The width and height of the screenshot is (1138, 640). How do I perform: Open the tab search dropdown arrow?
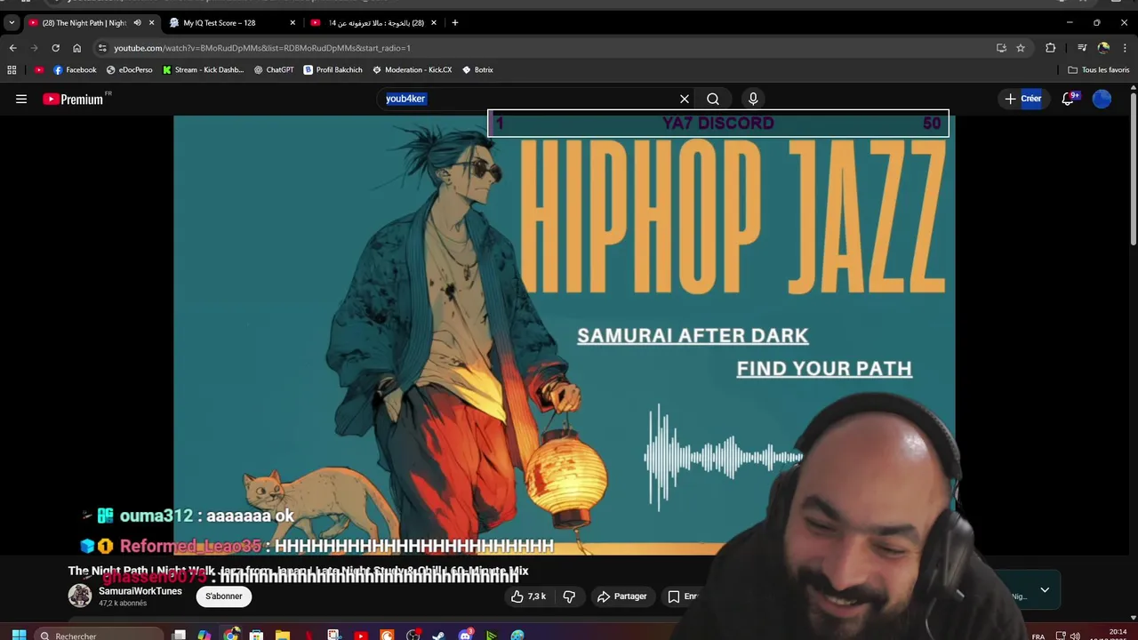coord(12,23)
